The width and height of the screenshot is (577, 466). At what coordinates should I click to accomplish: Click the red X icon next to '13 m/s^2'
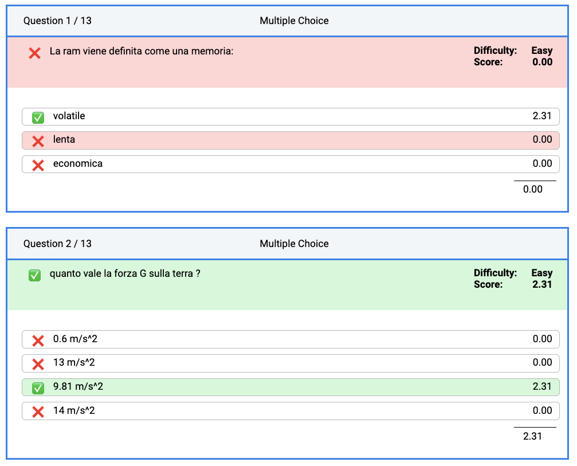(x=38, y=364)
